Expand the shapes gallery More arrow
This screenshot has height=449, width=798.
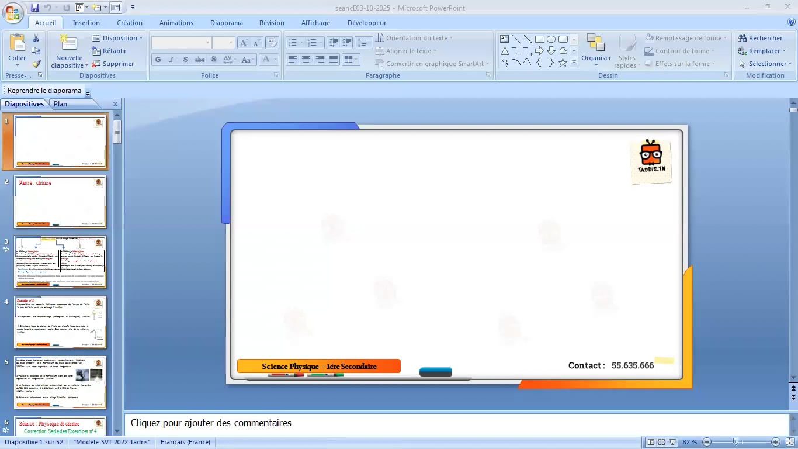click(x=574, y=63)
